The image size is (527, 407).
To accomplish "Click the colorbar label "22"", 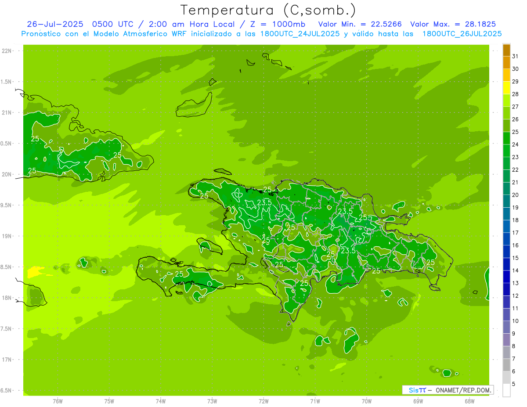I will (x=516, y=169).
